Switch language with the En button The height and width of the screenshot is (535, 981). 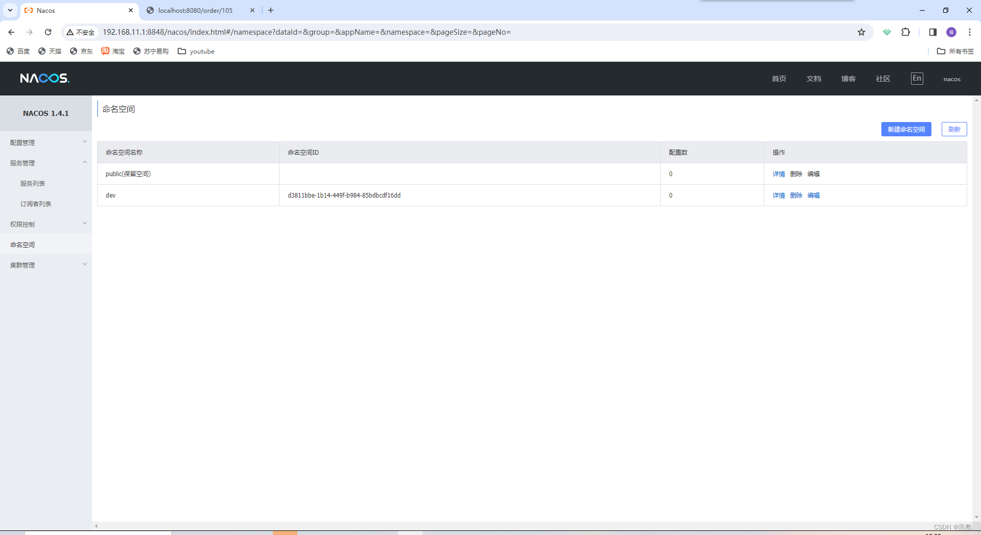(x=917, y=79)
